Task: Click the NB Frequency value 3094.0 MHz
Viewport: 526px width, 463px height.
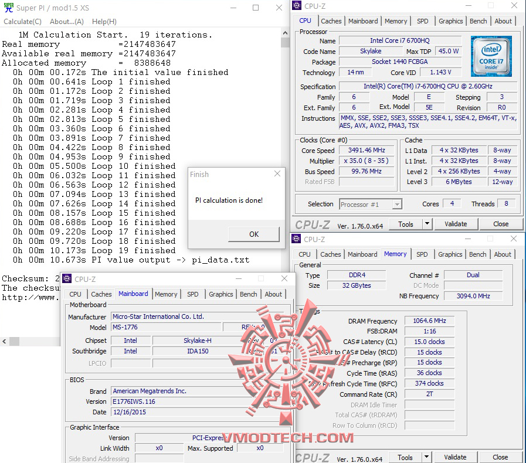Action: 473,296
